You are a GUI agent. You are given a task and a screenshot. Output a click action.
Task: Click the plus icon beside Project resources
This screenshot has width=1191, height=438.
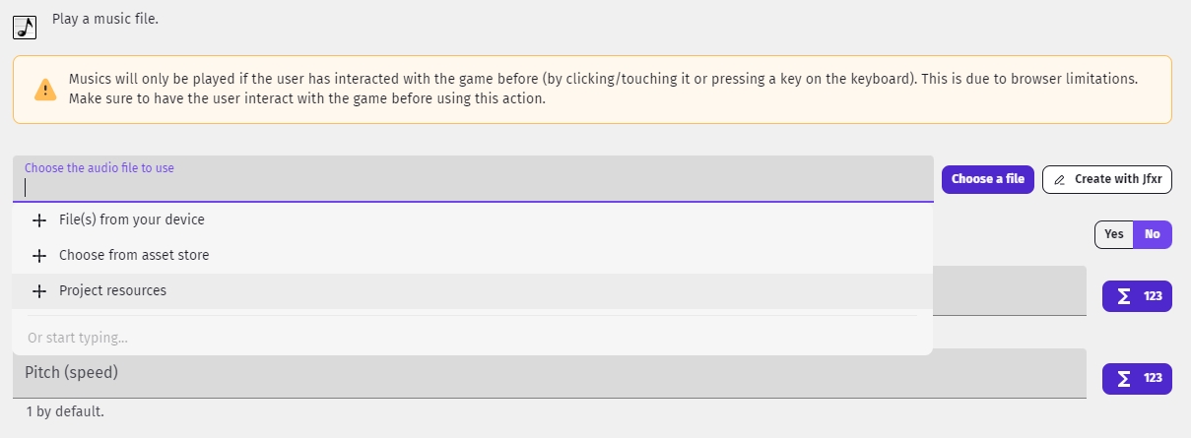[39, 291]
